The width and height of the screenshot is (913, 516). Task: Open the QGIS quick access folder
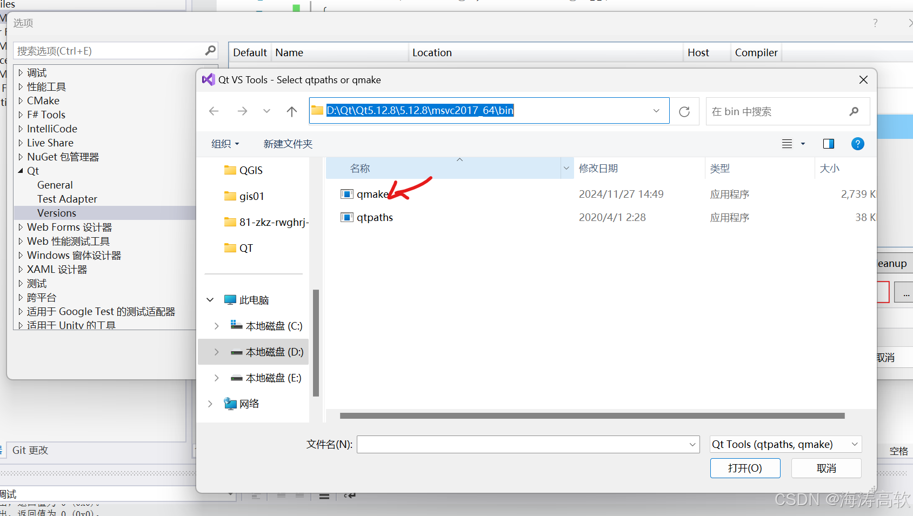[250, 170]
